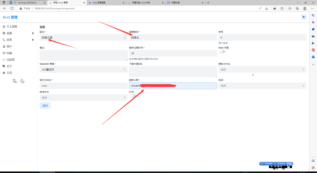Open the 驱动 driver dropdown
Screen dimensions: 317x173
[84, 37]
